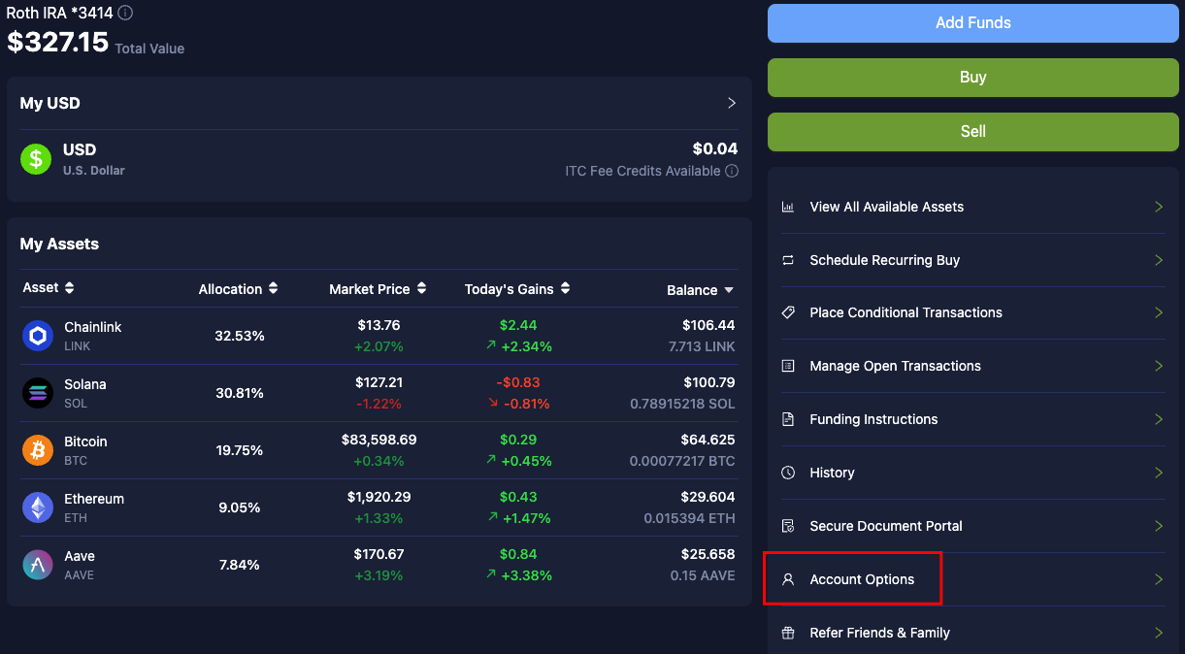Open the Manage Open Transactions label
The width and height of the screenshot is (1185, 654).
click(x=896, y=366)
